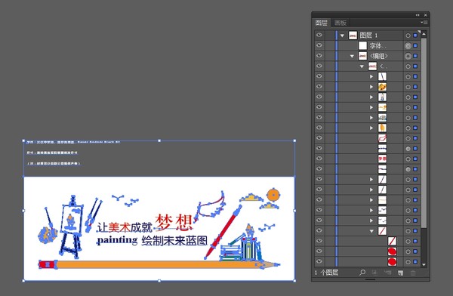Expand the orange clouds thumbnail group

[371, 107]
